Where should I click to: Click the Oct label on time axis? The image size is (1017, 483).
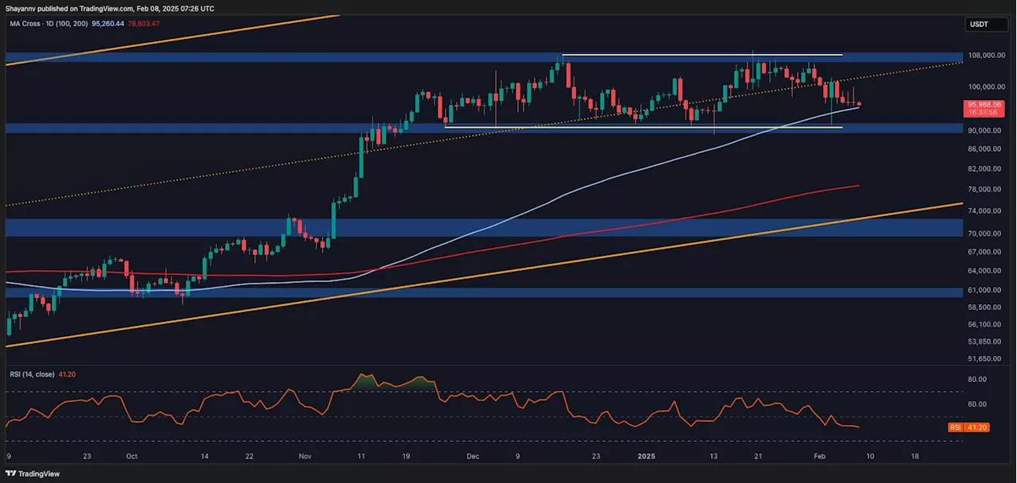(132, 457)
